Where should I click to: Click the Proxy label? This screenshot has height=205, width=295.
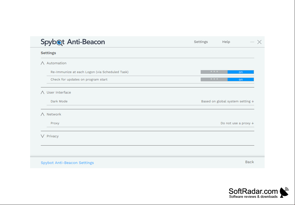(55, 123)
